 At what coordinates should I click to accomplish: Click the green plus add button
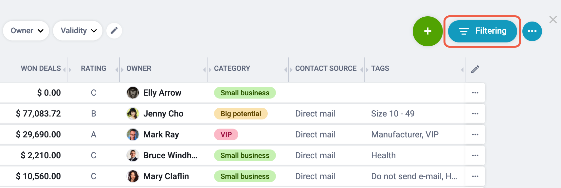point(427,31)
